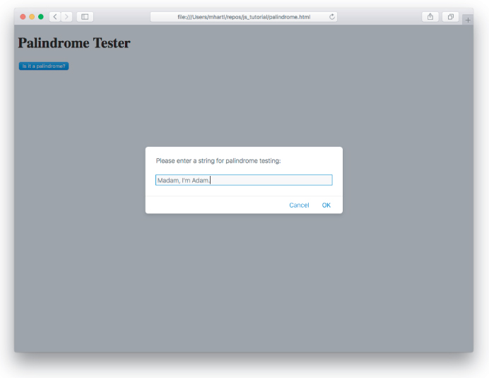Click the Safari forward arrow button
Image resolution: width=489 pixels, height=378 pixels.
[66, 16]
